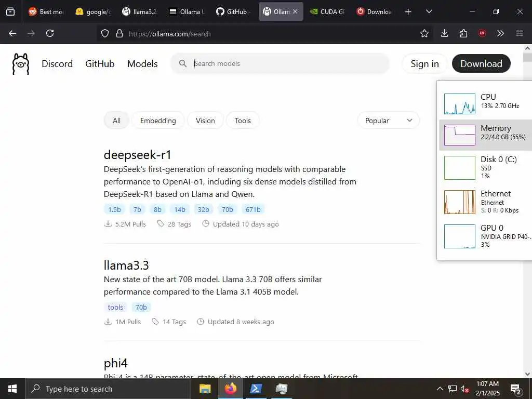Open PowerShell from the taskbar
Image resolution: width=532 pixels, height=399 pixels.
[256, 389]
